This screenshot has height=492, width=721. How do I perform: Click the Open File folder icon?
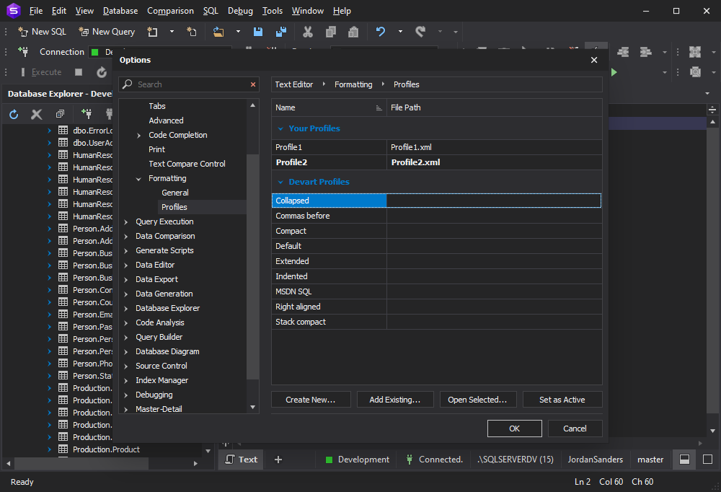click(218, 32)
